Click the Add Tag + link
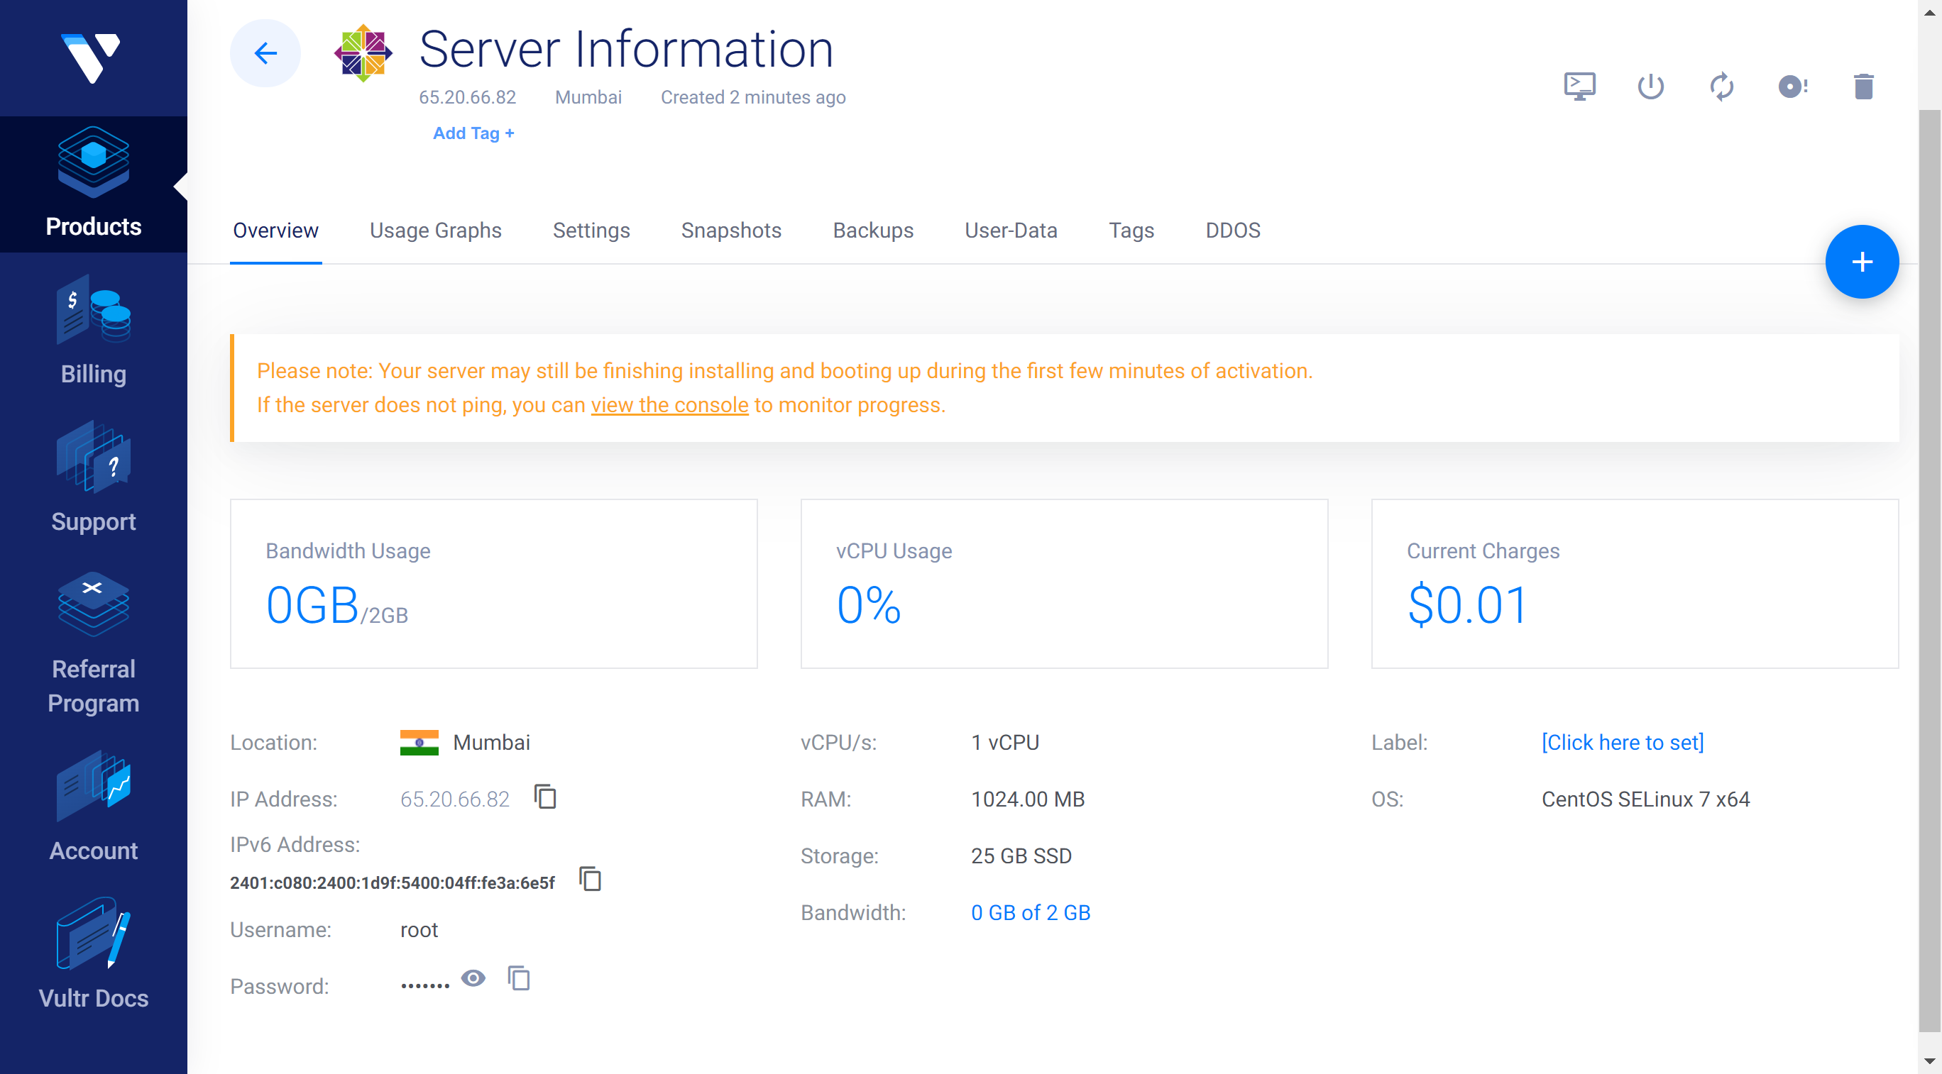This screenshot has height=1074, width=1942. coord(473,133)
